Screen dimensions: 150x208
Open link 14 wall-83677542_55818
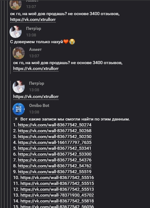pyautogui.click(x=57, y=201)
